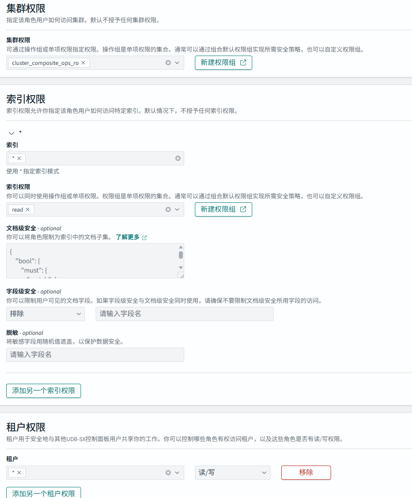Open the 排除 dropdown under 字段级安全
Image resolution: width=412 pixels, height=498 pixels.
[x=44, y=313]
